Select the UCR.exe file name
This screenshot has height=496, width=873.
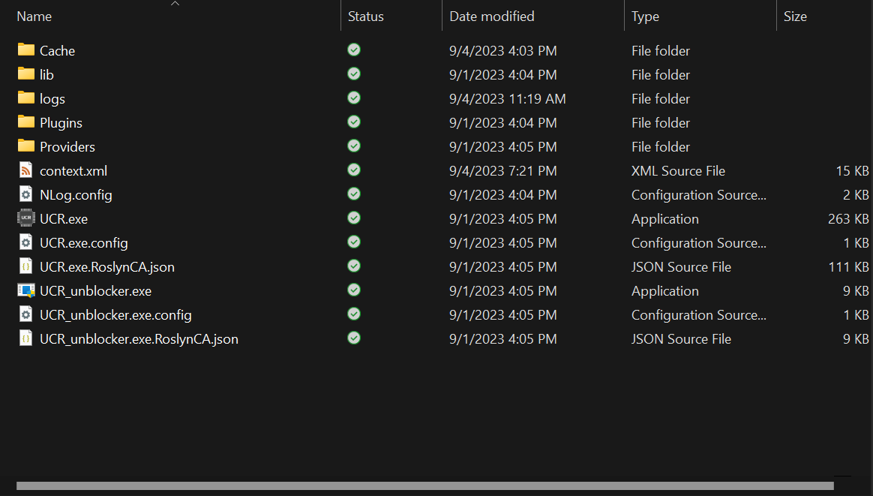[64, 219]
